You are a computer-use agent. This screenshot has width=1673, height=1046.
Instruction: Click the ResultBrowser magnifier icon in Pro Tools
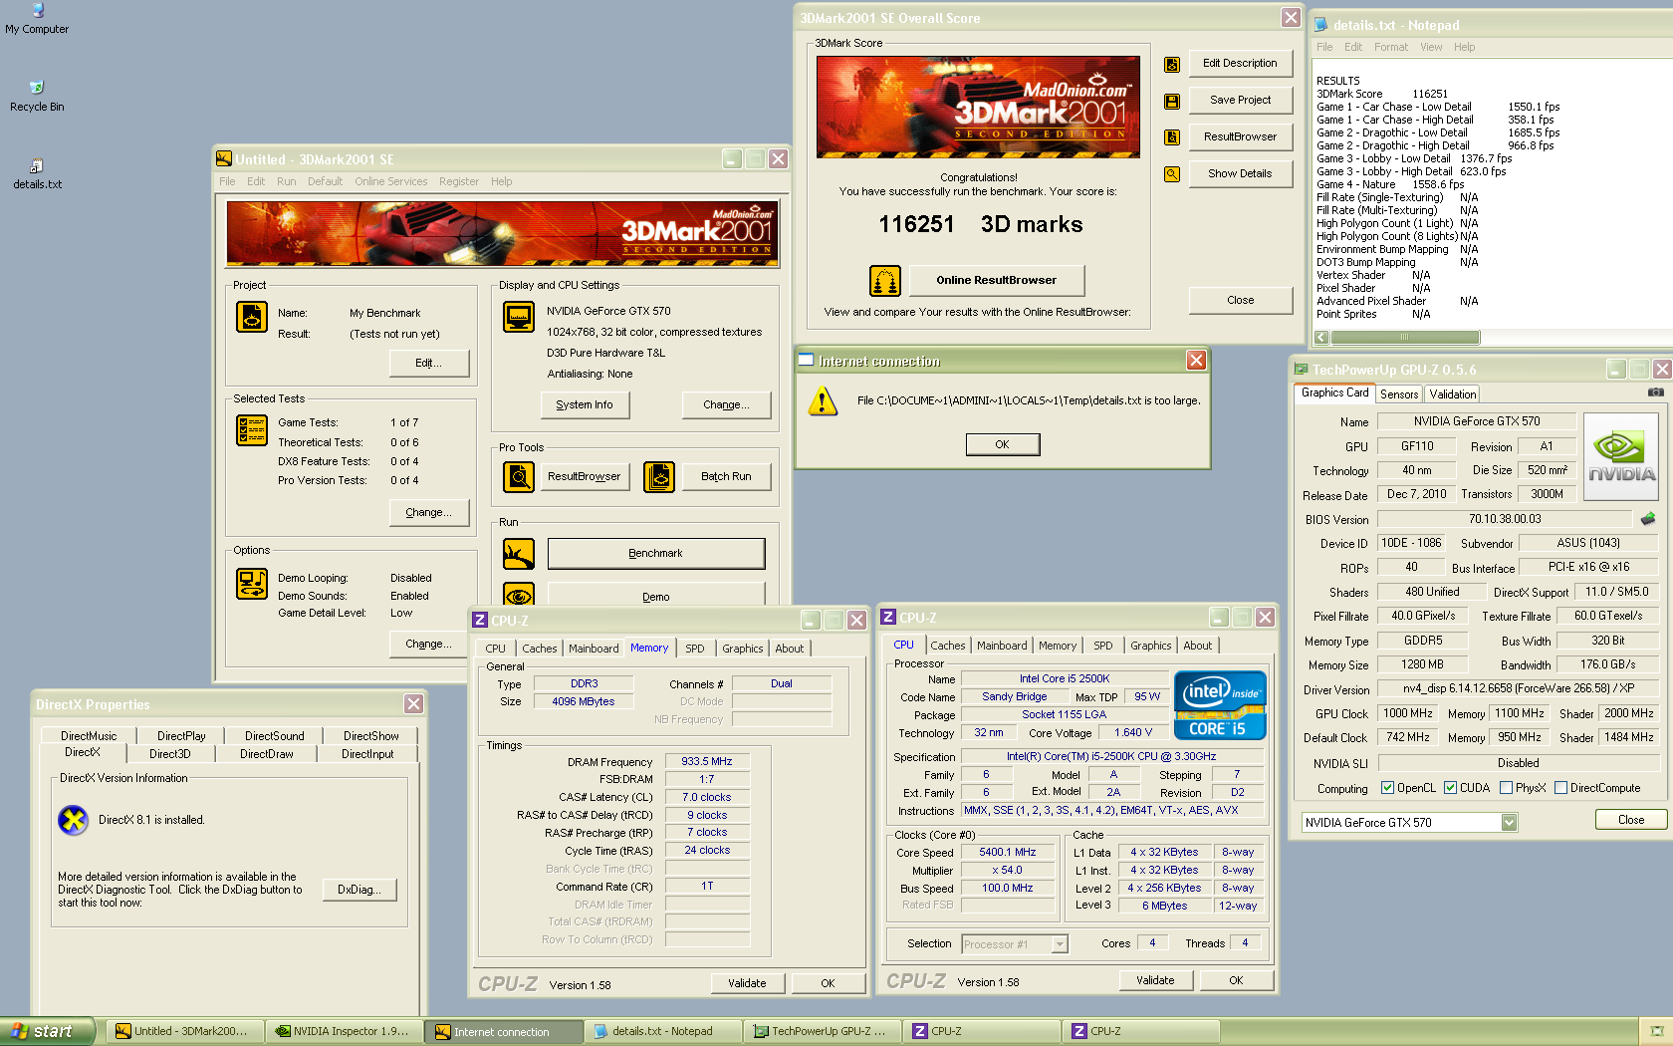[519, 477]
